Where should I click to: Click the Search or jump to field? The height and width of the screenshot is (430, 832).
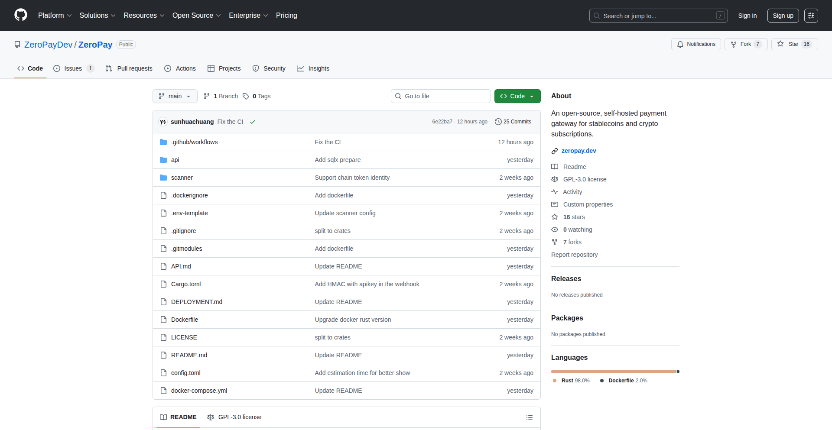[658, 16]
